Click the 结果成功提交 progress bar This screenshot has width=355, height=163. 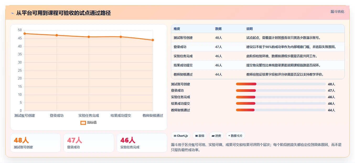[x=281, y=104]
